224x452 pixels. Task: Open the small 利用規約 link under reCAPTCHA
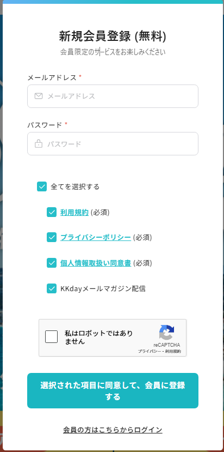[173, 351]
